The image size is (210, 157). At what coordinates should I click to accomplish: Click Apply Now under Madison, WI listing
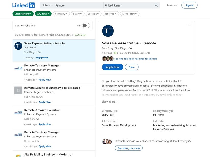[45, 124]
